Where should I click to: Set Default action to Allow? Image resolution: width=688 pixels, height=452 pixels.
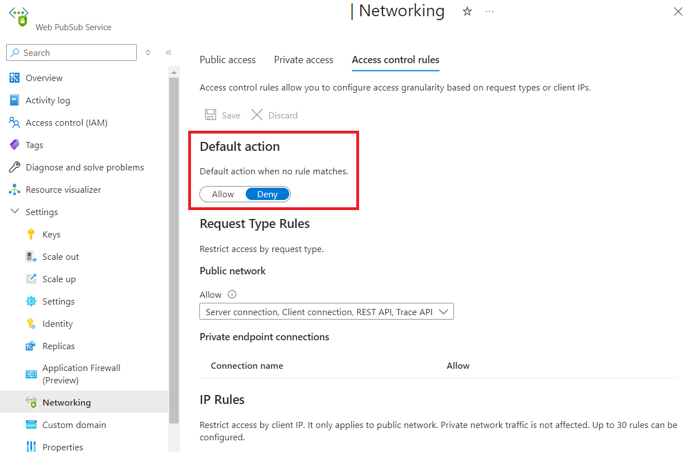coord(222,194)
